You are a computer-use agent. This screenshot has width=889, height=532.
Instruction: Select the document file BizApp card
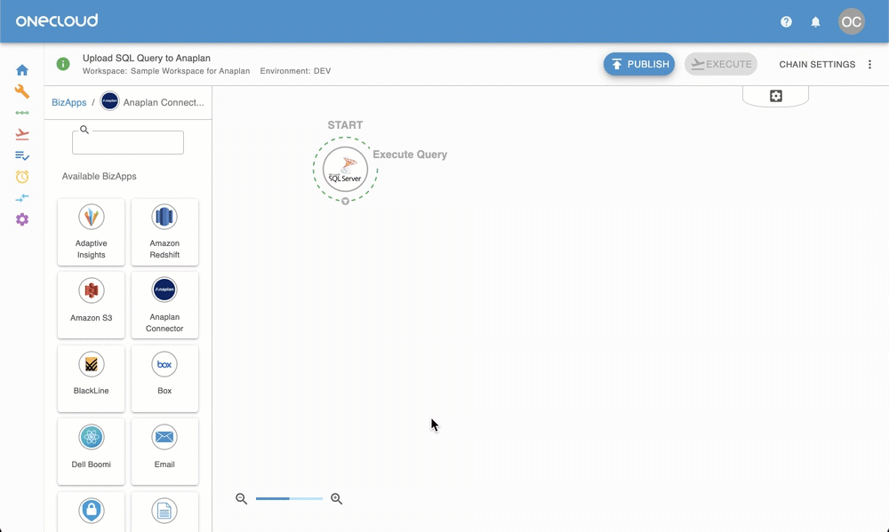point(164,512)
